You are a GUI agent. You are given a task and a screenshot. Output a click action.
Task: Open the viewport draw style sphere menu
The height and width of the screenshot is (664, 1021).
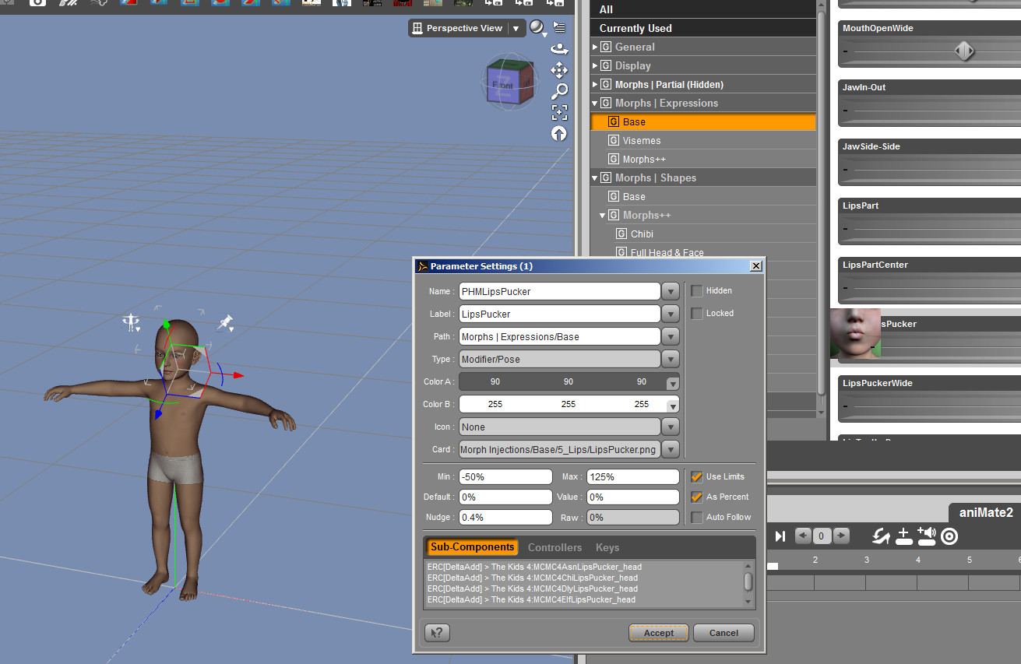tap(538, 28)
